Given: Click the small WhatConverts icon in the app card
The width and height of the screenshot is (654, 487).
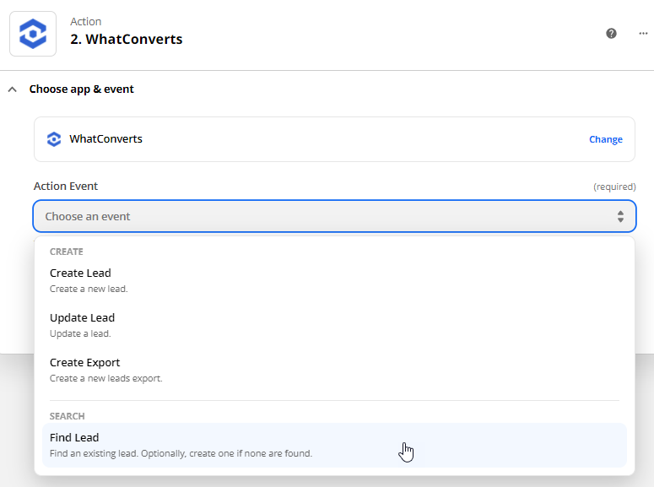Looking at the screenshot, I should click(54, 139).
